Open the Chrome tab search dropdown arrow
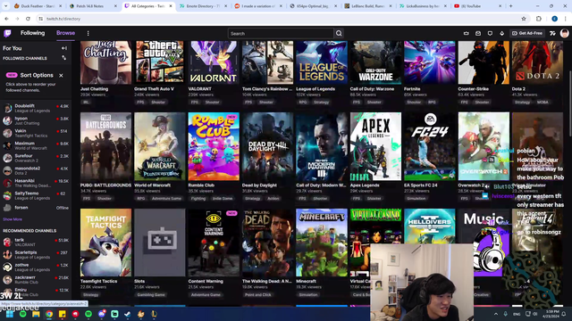The height and width of the screenshot is (321, 572). point(5,6)
